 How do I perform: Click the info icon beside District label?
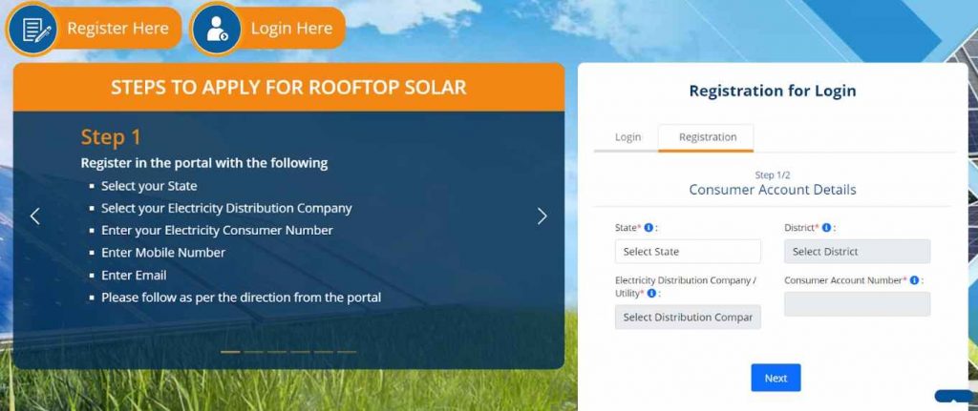click(826, 228)
